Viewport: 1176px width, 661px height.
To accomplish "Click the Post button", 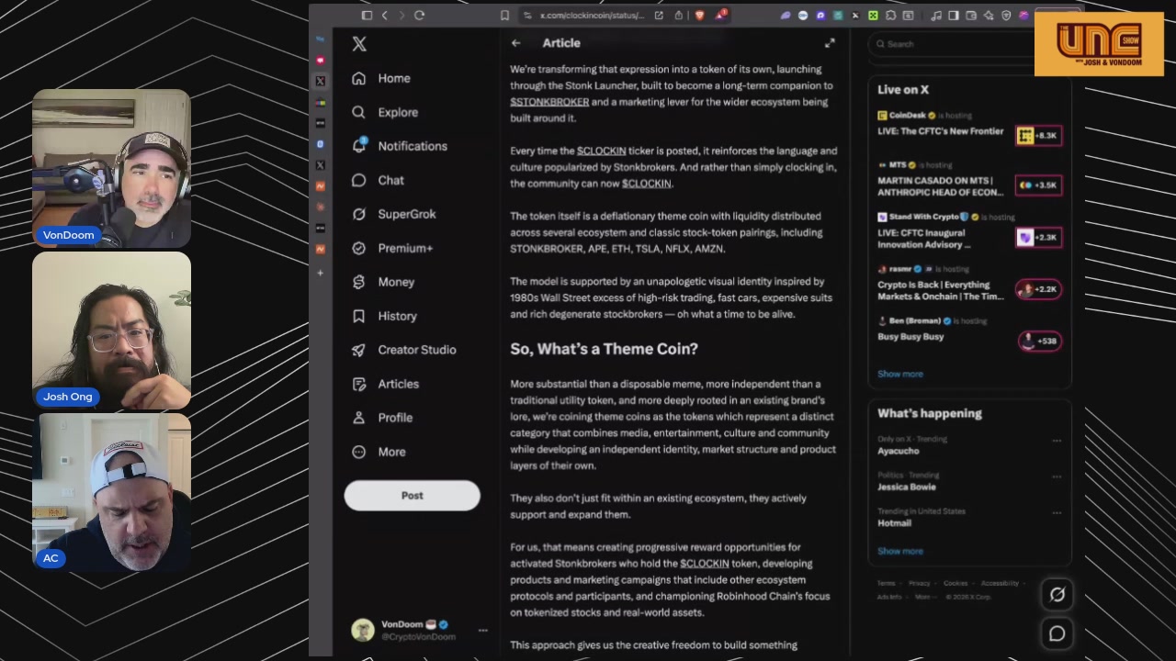I will [412, 496].
